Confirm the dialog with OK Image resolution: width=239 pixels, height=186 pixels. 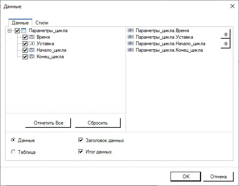click(x=186, y=177)
